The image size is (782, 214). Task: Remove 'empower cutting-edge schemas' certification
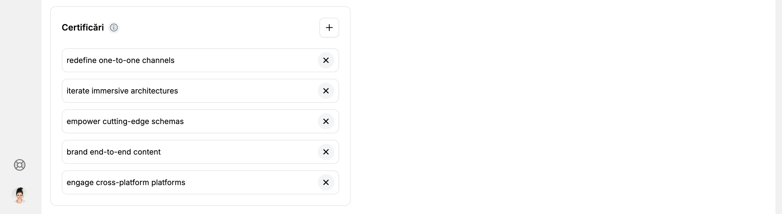[326, 121]
